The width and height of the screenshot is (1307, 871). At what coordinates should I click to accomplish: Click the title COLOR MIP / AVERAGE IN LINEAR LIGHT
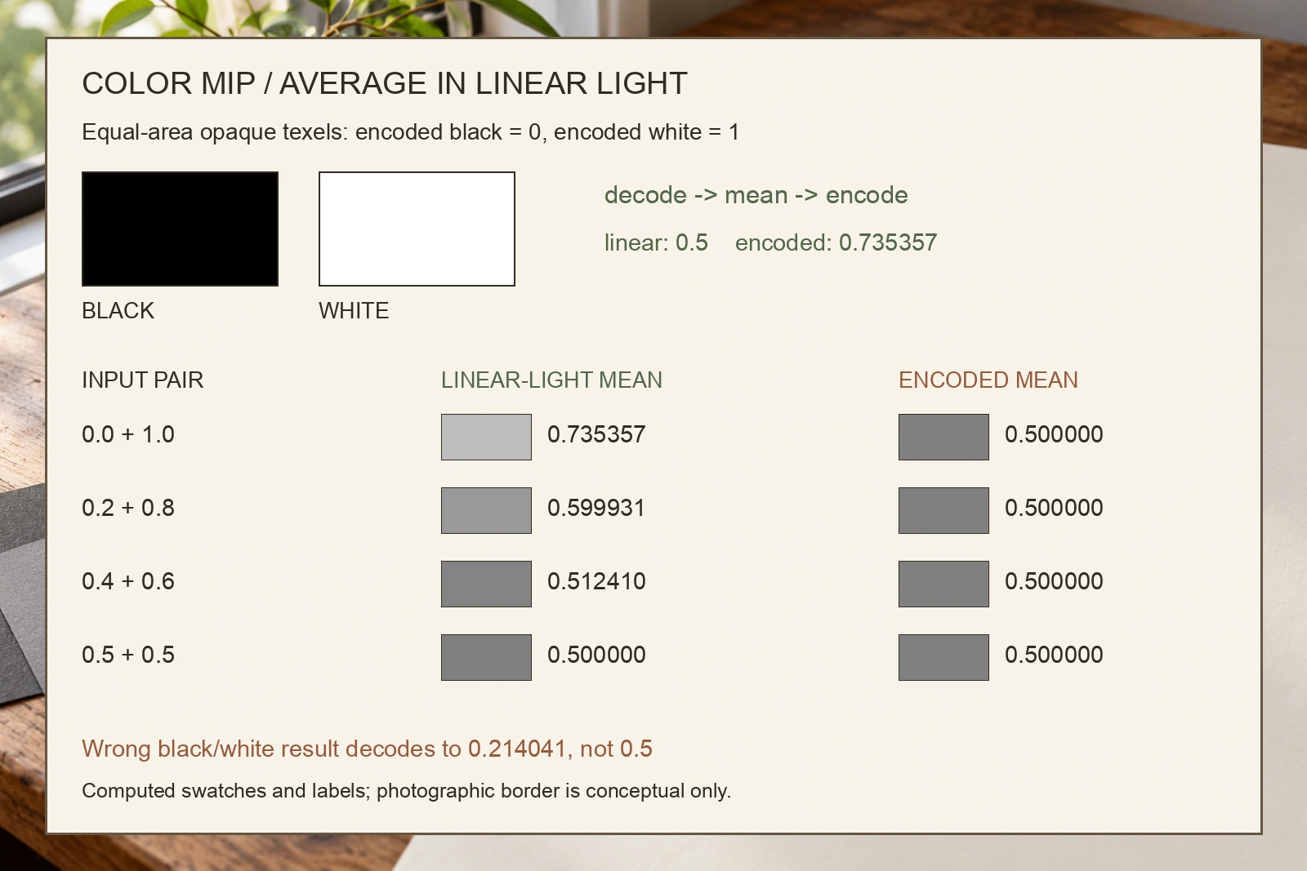click(385, 83)
